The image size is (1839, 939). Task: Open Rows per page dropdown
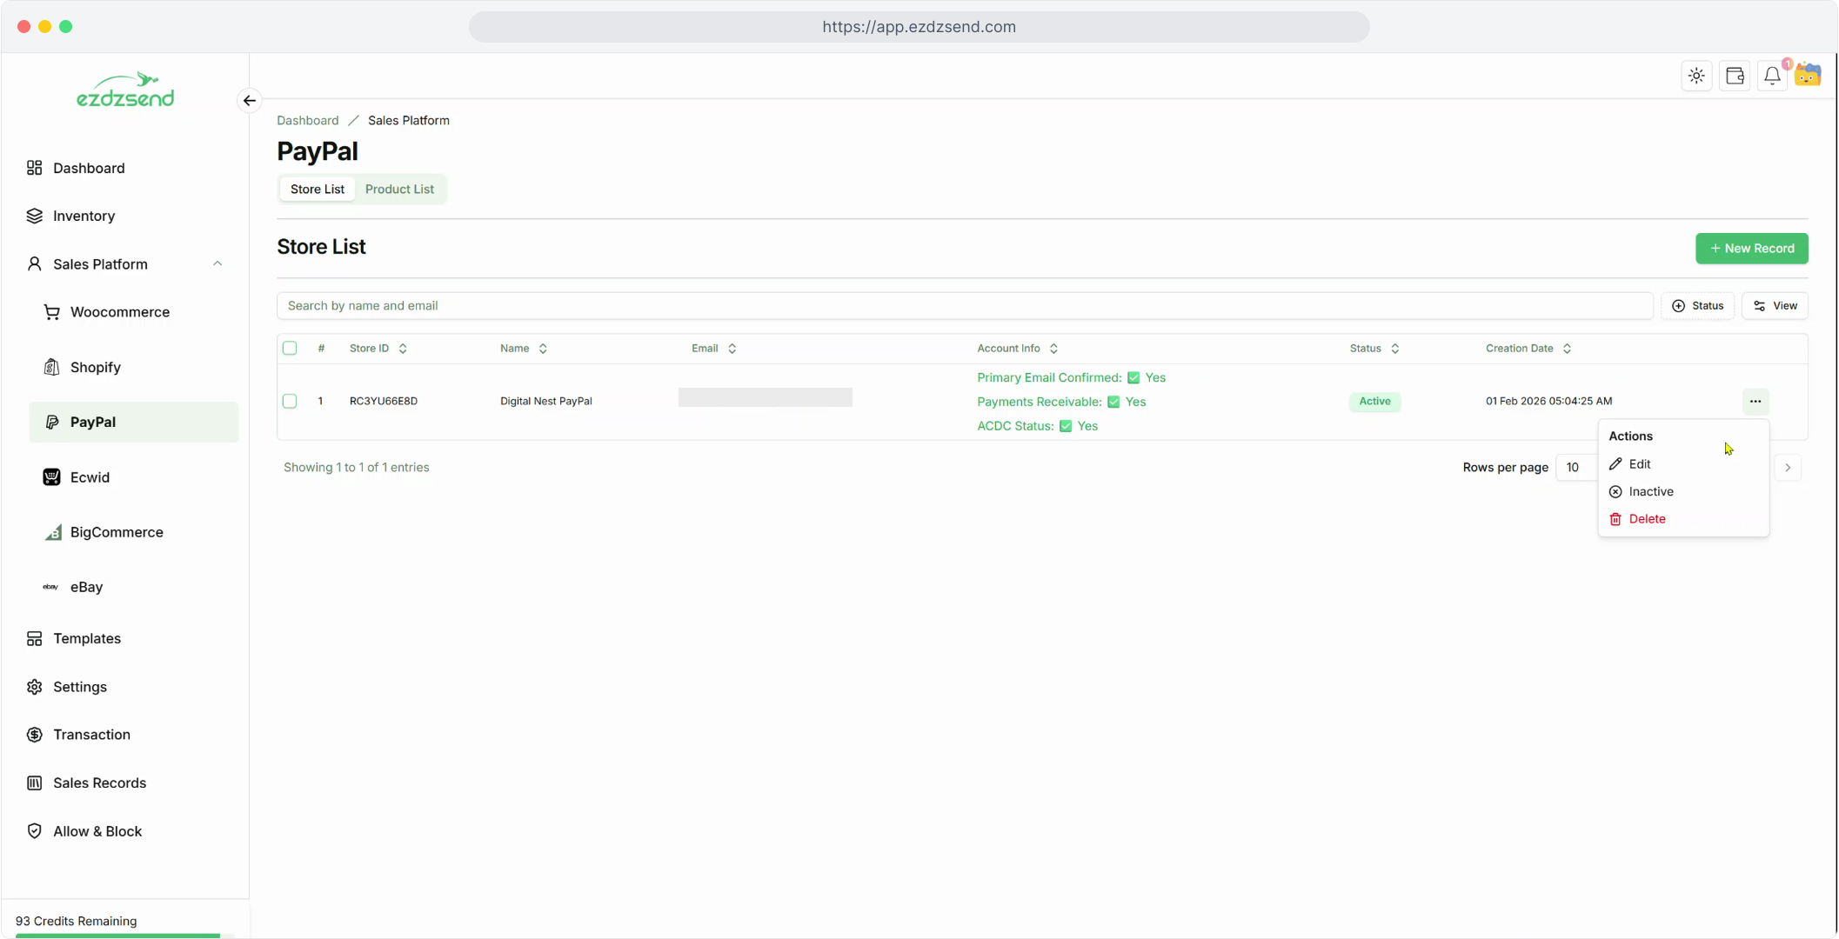pos(1576,468)
